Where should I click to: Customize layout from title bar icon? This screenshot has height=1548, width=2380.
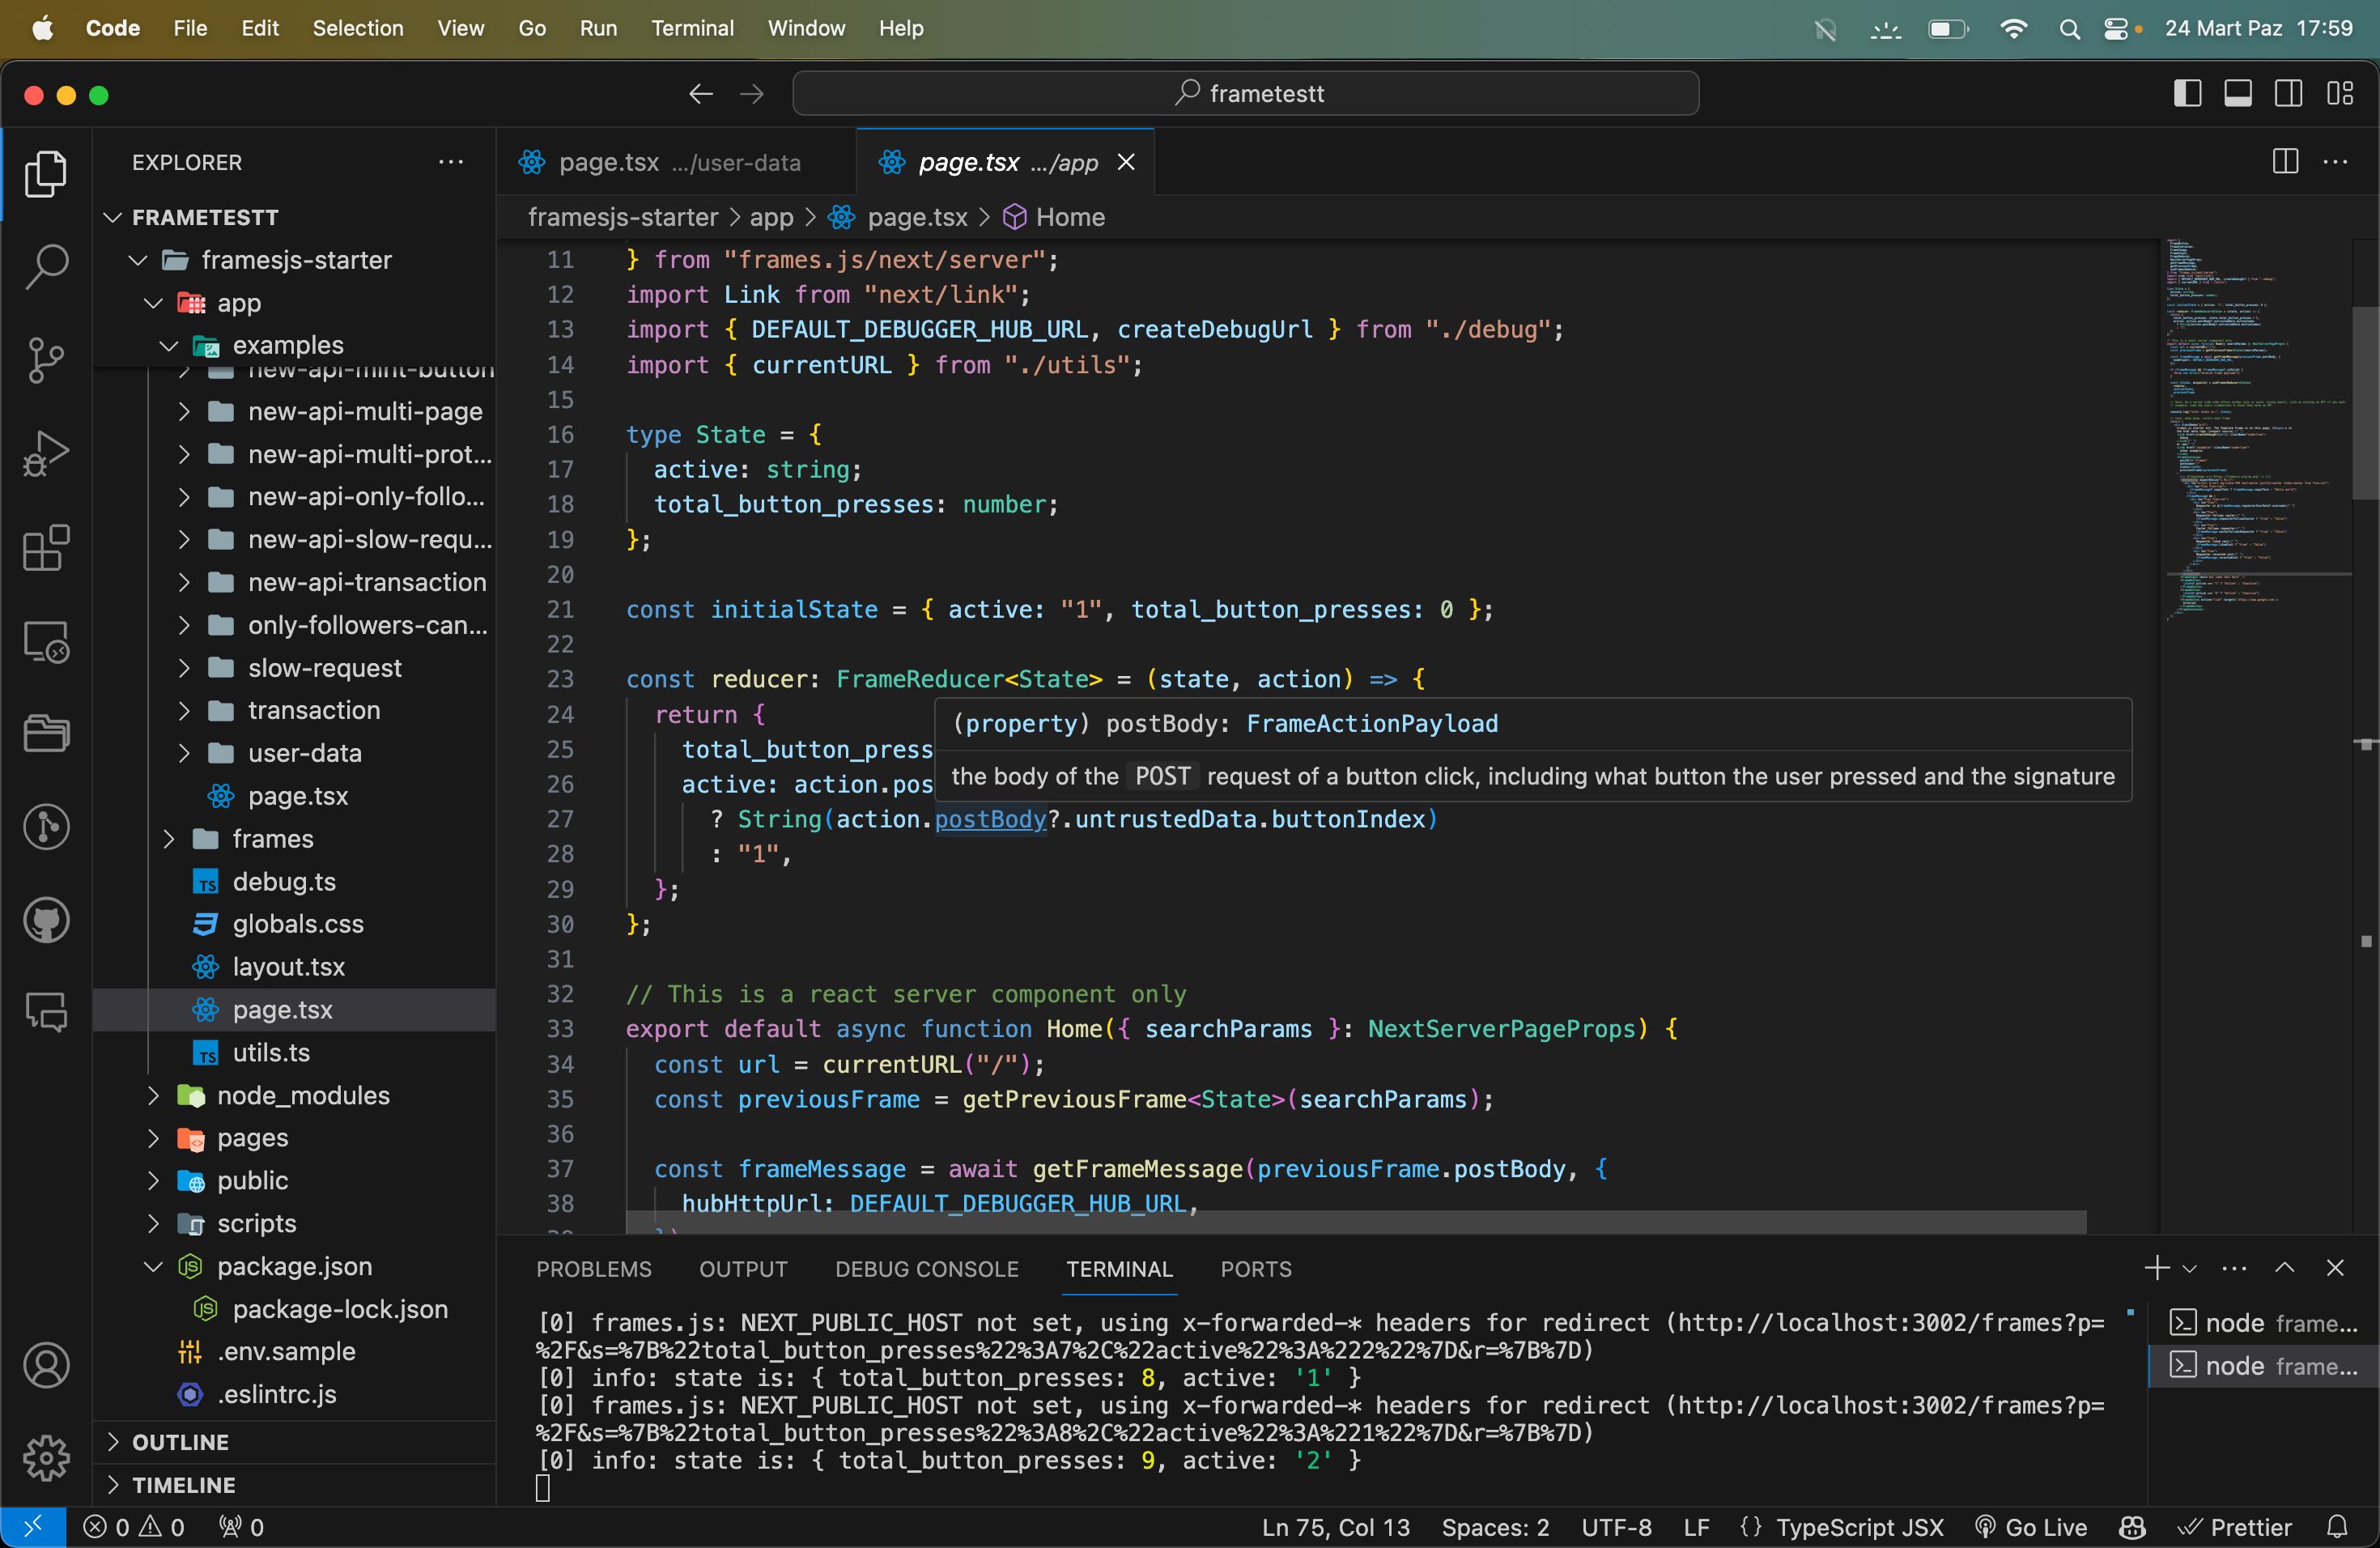pyautogui.click(x=2340, y=94)
